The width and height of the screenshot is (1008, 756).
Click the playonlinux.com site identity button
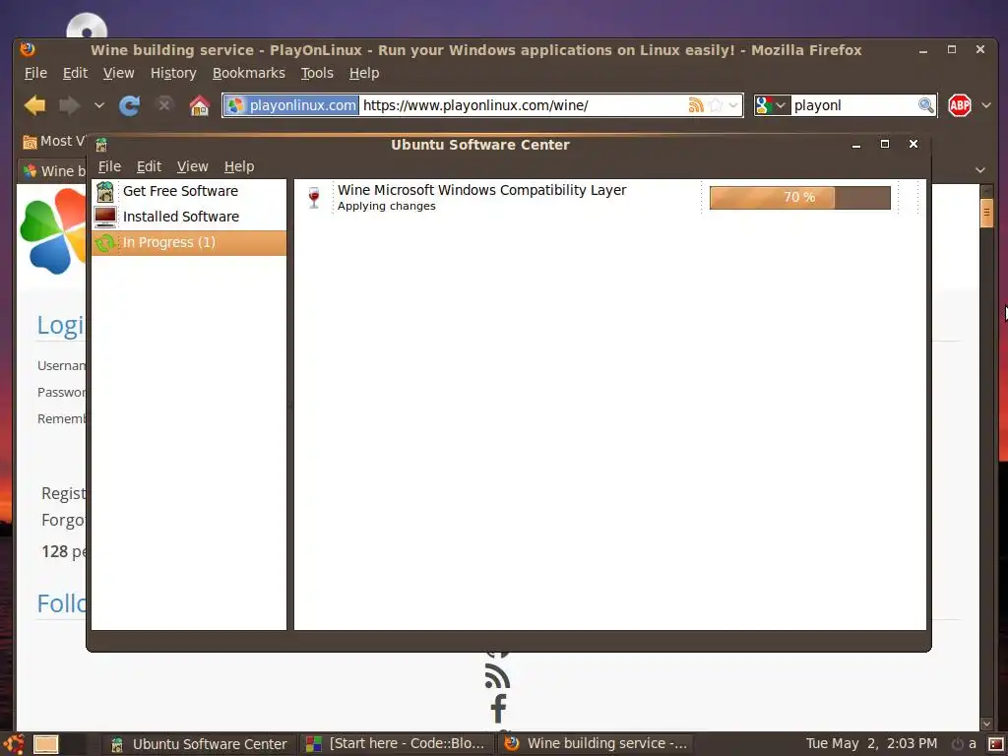point(291,105)
